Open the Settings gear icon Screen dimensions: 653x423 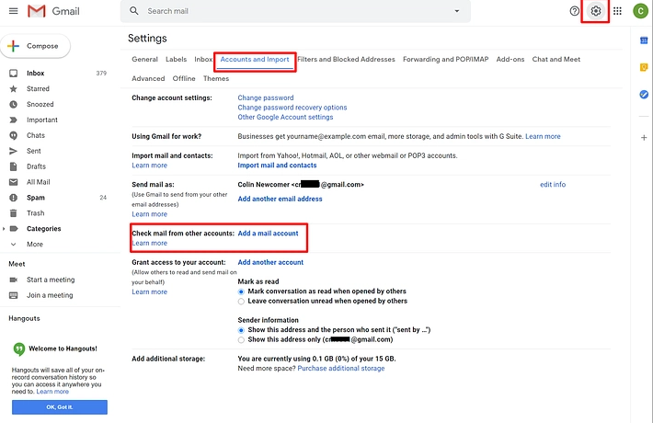tap(596, 11)
